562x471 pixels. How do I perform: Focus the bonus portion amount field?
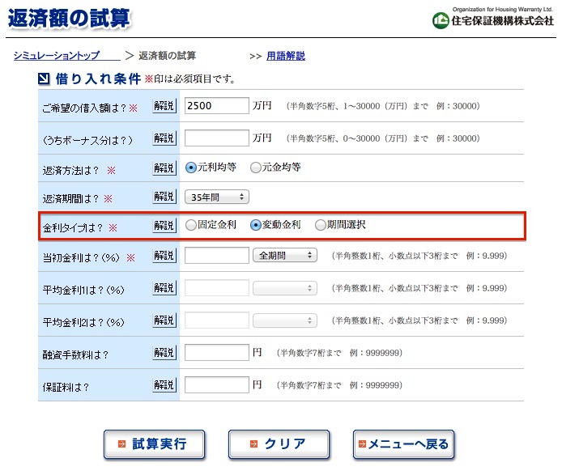tap(217, 138)
